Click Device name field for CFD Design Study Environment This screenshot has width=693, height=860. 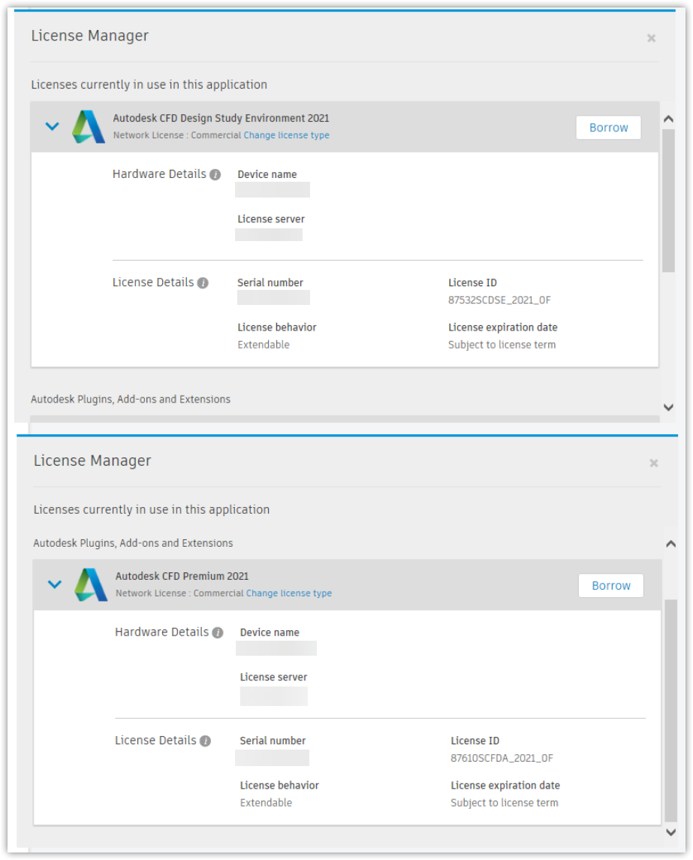tap(273, 190)
